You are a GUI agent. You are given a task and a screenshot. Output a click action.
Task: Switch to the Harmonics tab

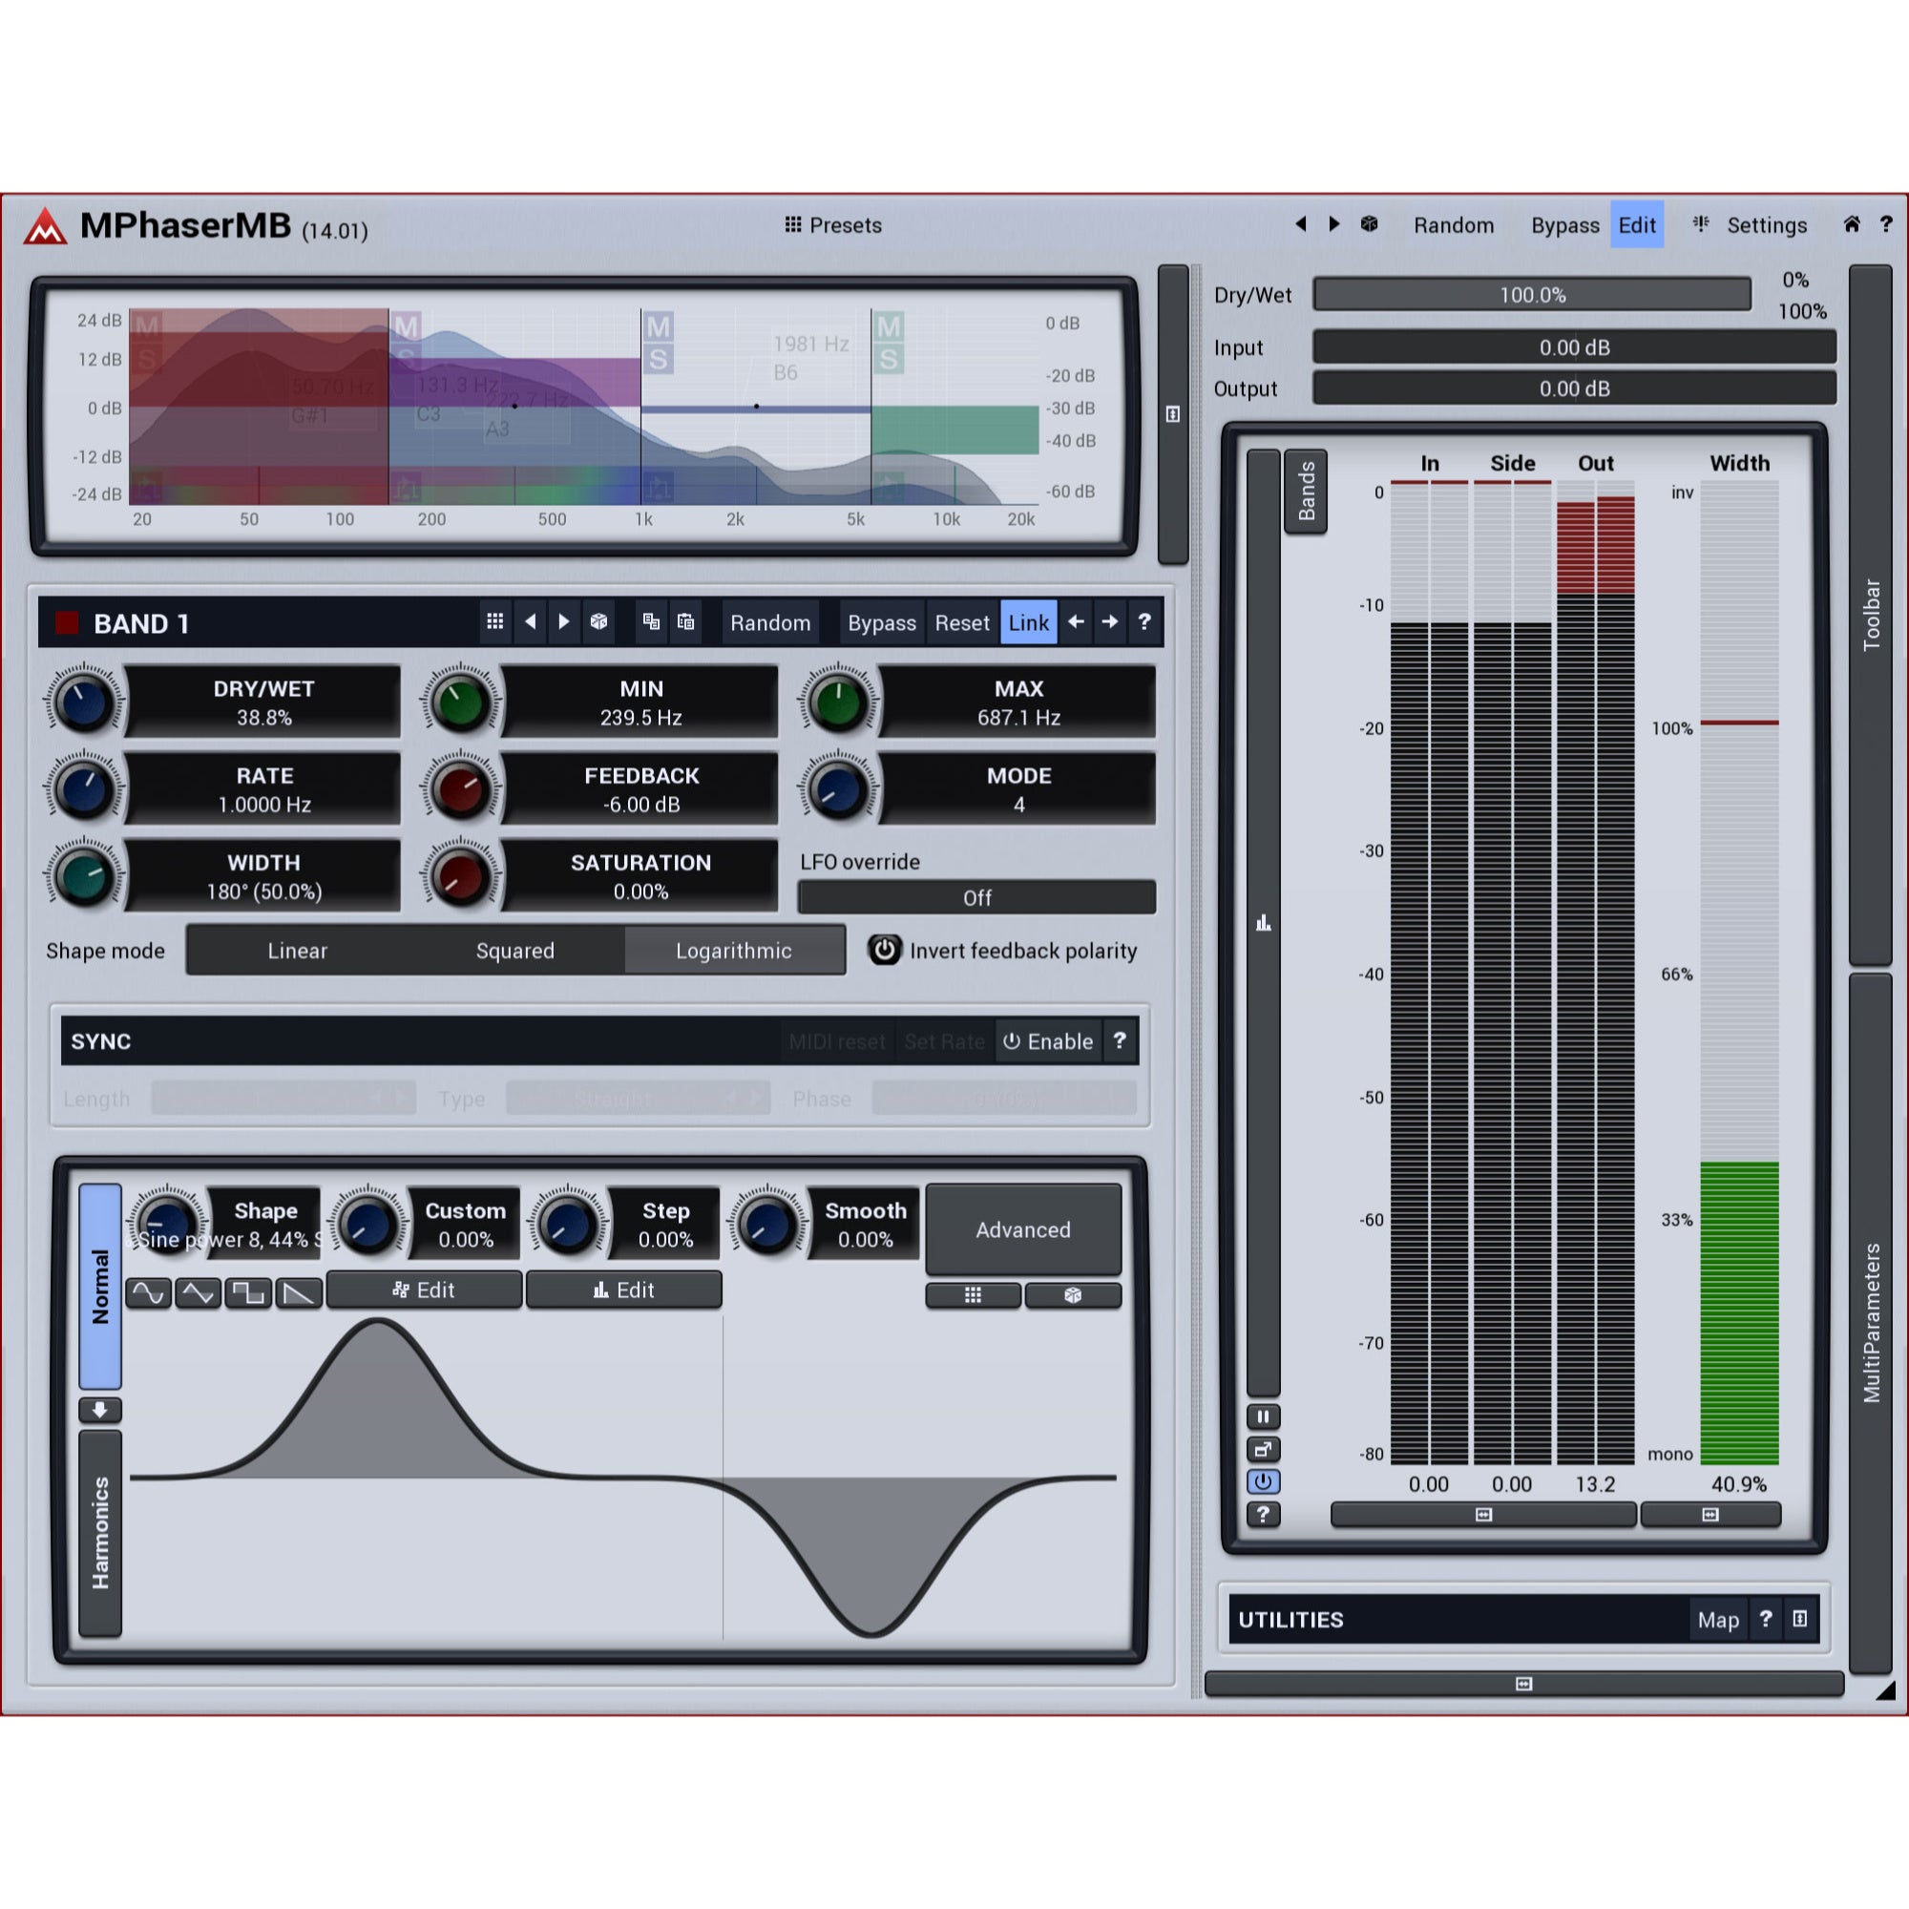click(100, 1533)
